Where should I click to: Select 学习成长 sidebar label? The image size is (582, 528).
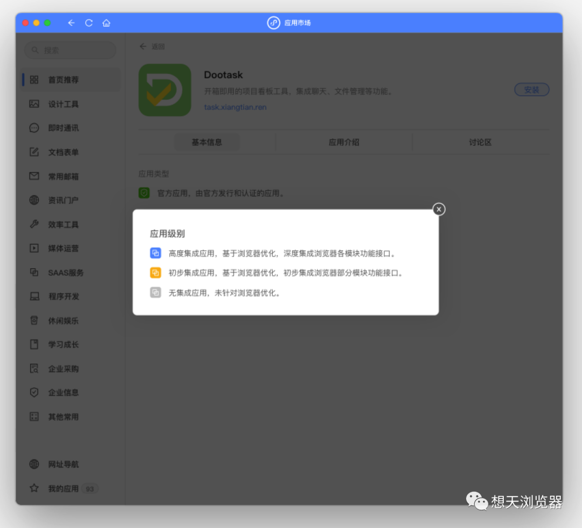pyautogui.click(x=64, y=345)
